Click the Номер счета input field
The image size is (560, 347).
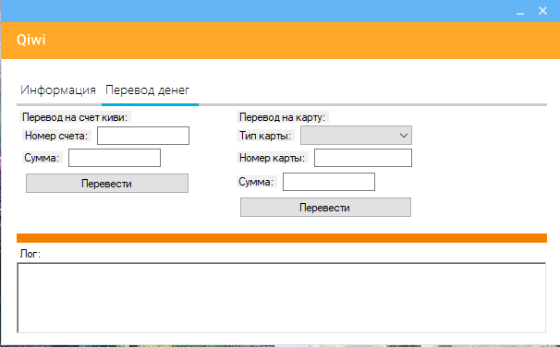point(143,136)
